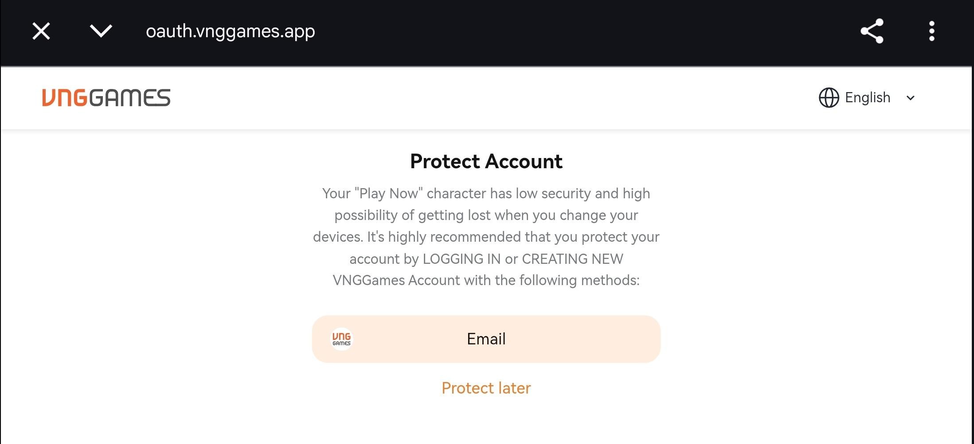Image resolution: width=974 pixels, height=444 pixels.
Task: Click the "VNGGames Account with the following methods" line
Action: (x=486, y=280)
